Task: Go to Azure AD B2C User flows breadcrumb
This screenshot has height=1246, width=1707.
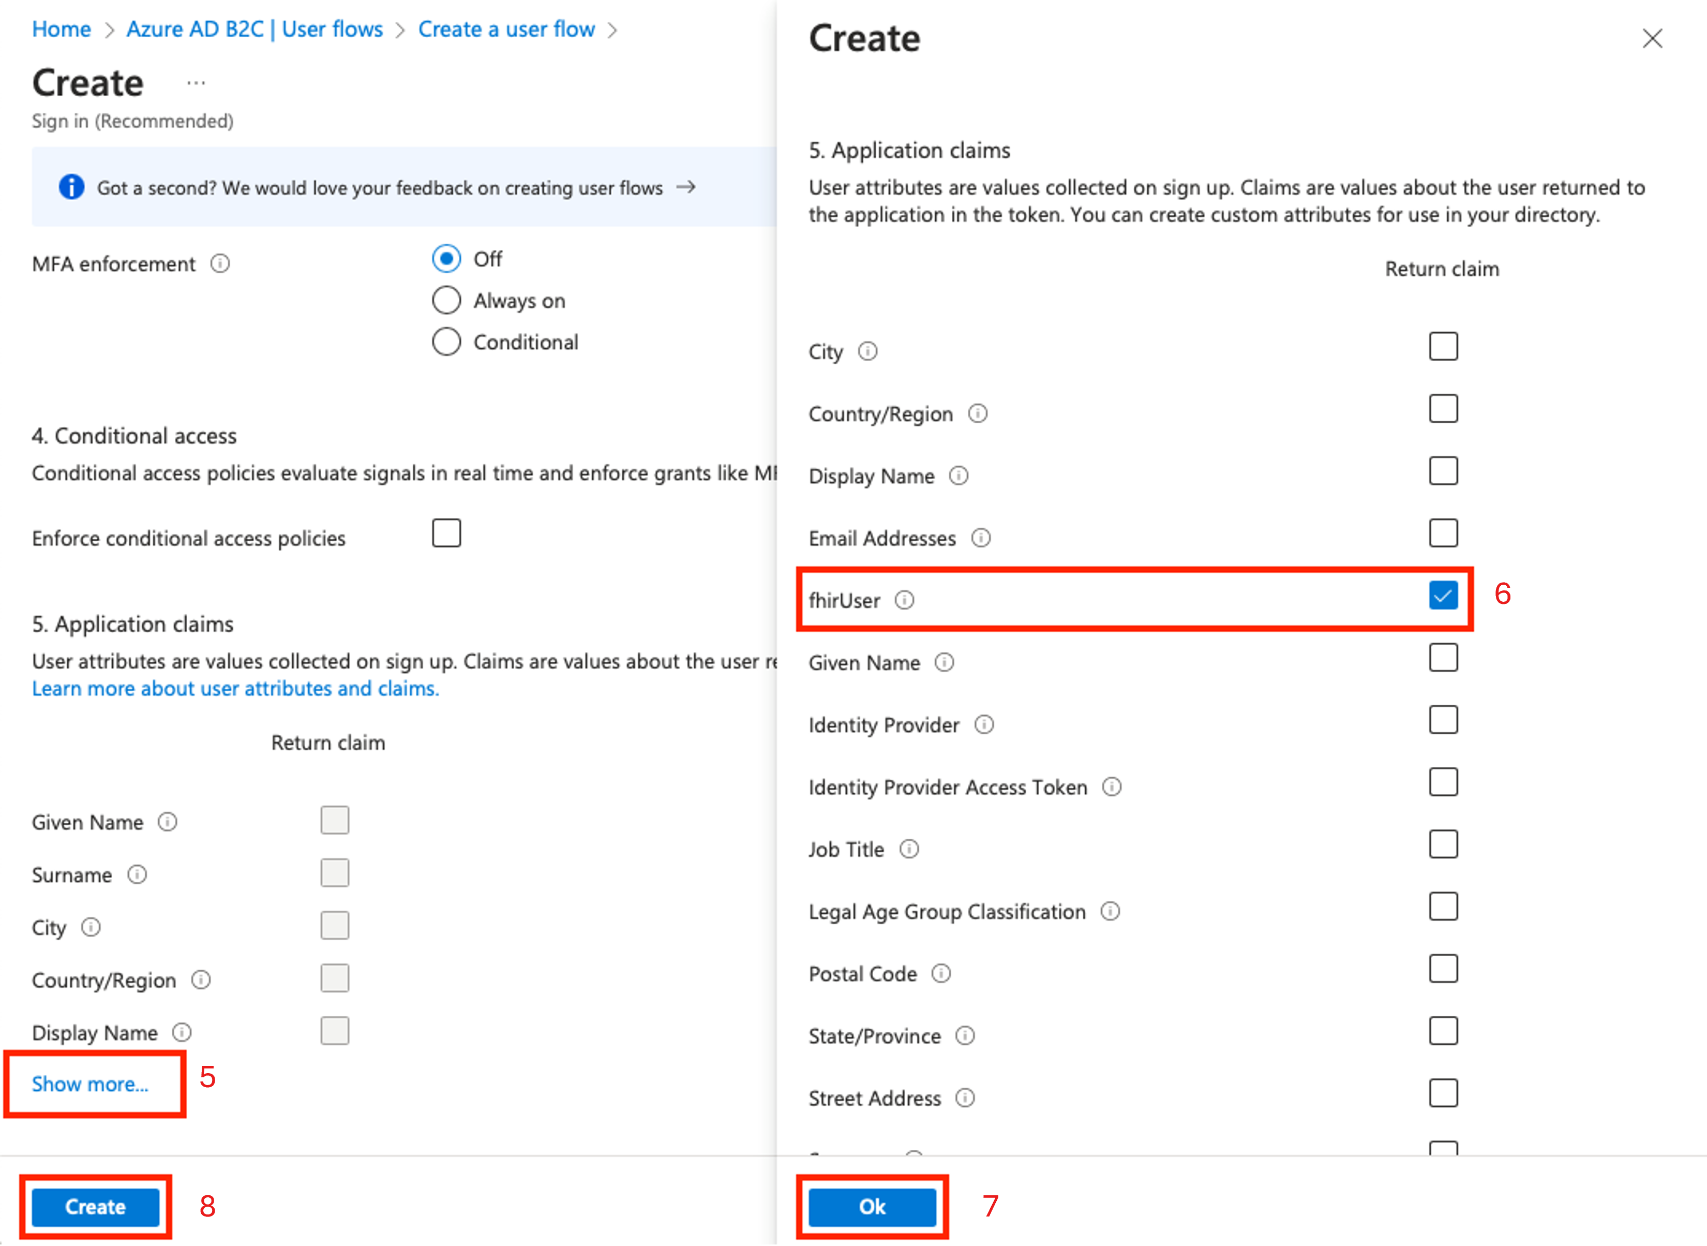Action: pyautogui.click(x=254, y=29)
